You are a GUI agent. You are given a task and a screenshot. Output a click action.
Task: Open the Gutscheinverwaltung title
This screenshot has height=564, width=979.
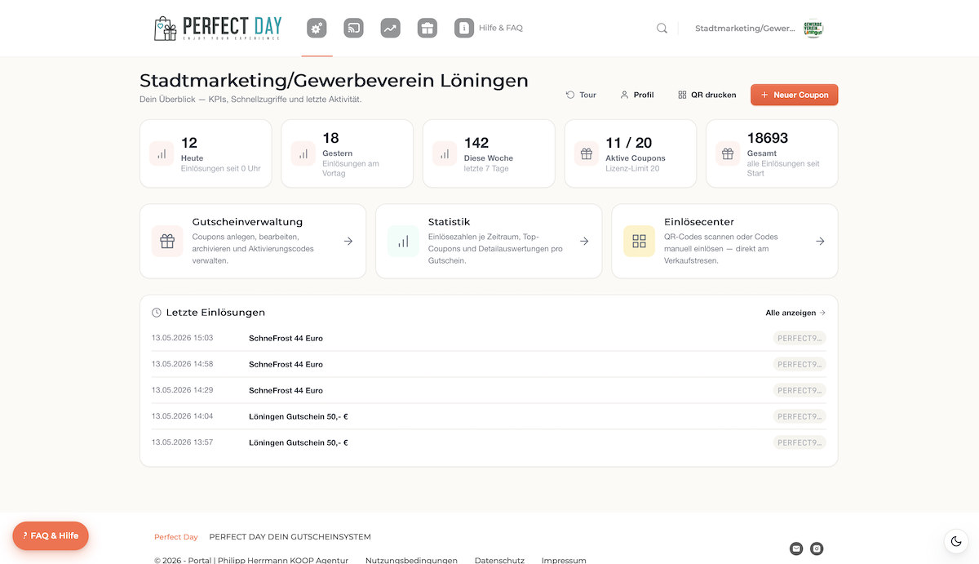click(247, 222)
